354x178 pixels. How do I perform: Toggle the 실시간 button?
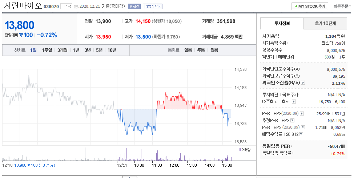tap(134, 6)
